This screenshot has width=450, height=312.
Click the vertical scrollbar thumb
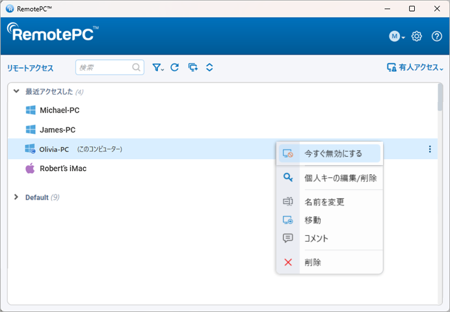pyautogui.click(x=440, y=97)
